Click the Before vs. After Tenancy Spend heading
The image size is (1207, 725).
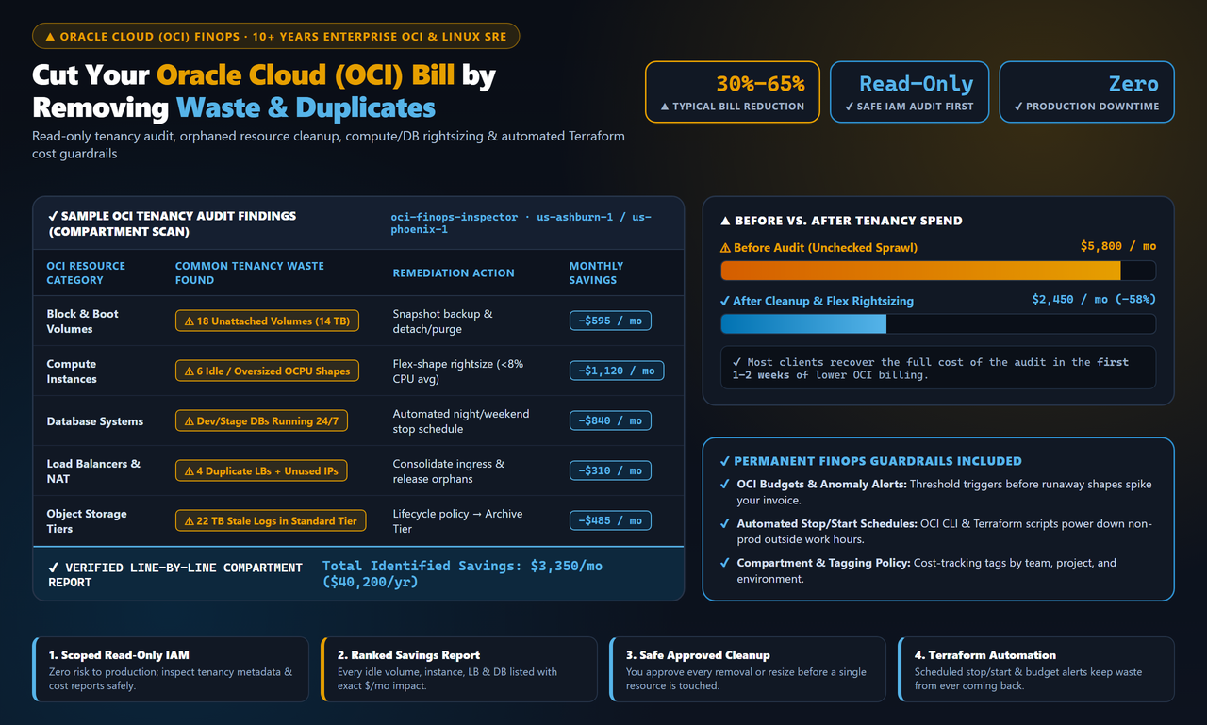(x=841, y=221)
